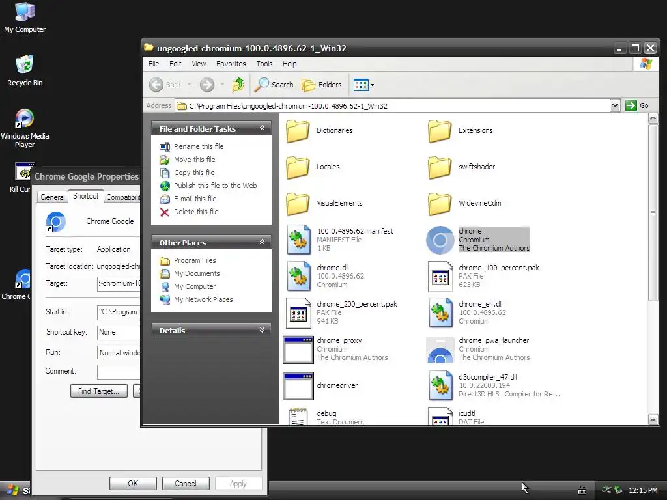Toggle the Folders pane button
Viewport: 667px width, 500px height.
pyautogui.click(x=322, y=85)
